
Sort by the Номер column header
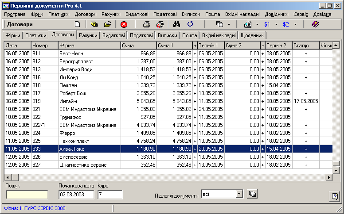45,46
